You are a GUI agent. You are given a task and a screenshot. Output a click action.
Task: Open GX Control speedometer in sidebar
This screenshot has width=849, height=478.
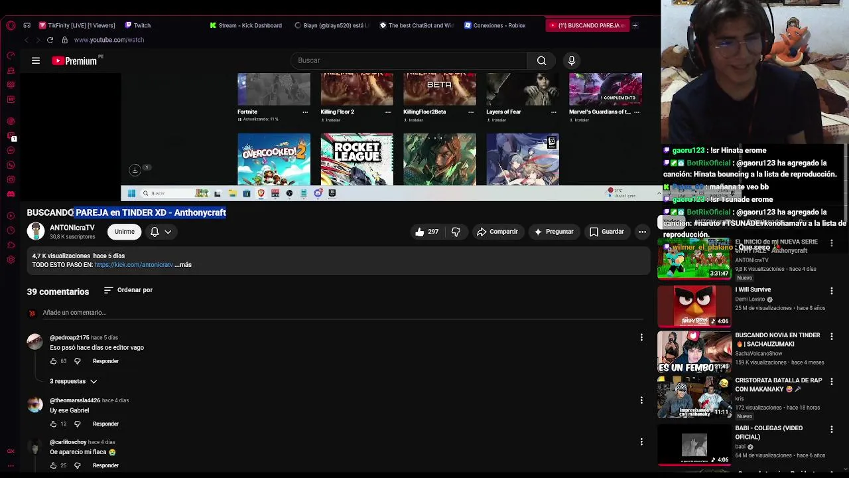coord(11,55)
